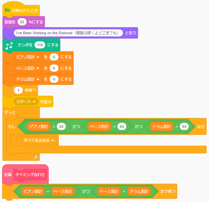
Task: Edit the say text about Railroad
Action: [68, 33]
